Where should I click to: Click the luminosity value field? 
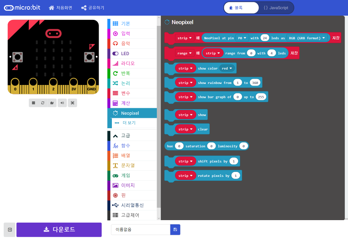pos(244,146)
